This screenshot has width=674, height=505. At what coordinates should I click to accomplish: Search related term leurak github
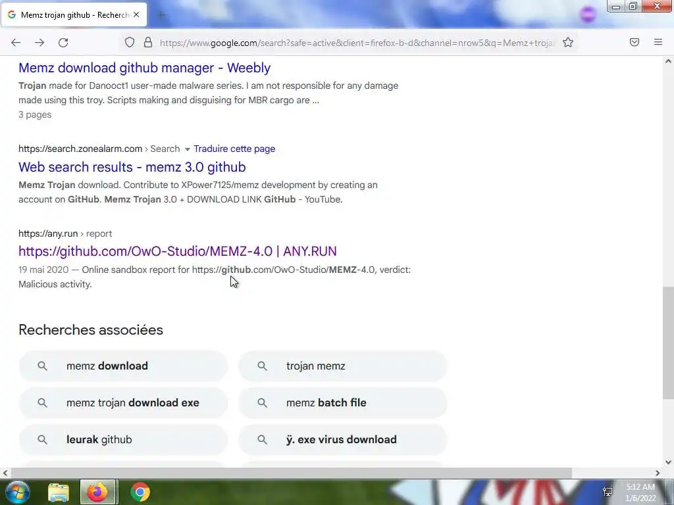point(123,440)
